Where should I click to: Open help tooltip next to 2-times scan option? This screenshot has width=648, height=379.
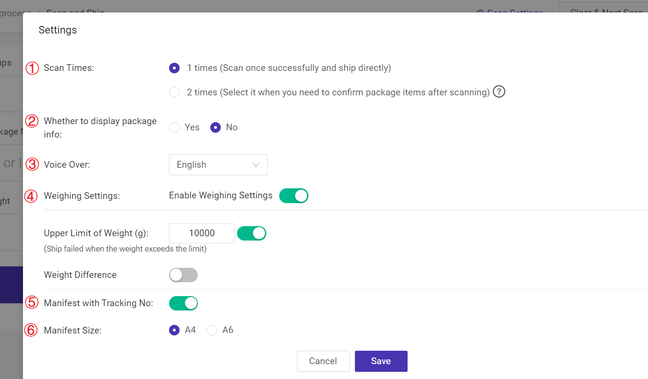tap(499, 92)
